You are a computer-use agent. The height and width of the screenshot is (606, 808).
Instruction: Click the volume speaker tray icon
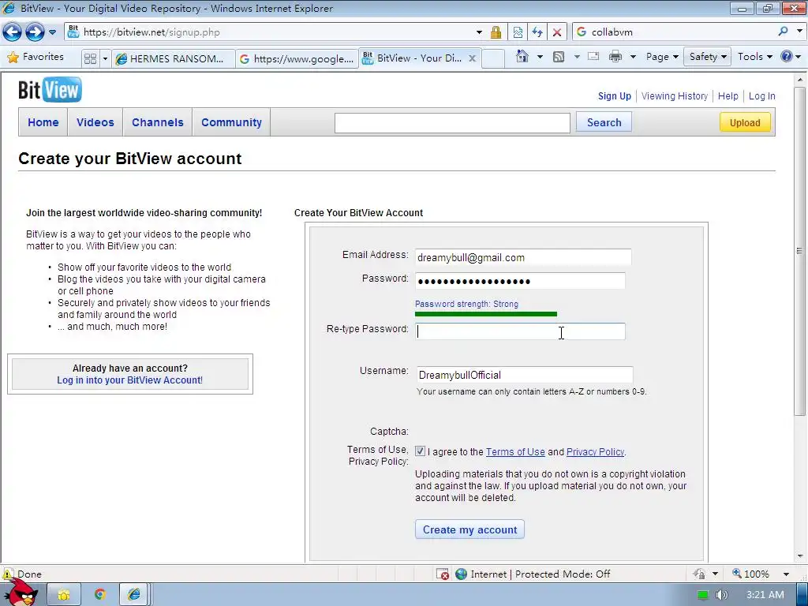click(x=721, y=595)
